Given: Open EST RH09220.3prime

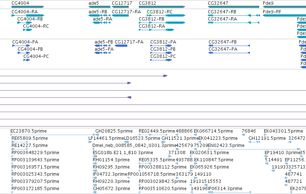Looking at the screenshot, I should click(111, 181).
